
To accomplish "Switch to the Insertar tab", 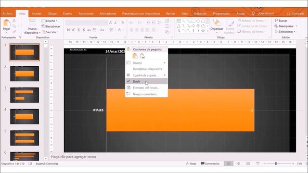I will 37,13.
